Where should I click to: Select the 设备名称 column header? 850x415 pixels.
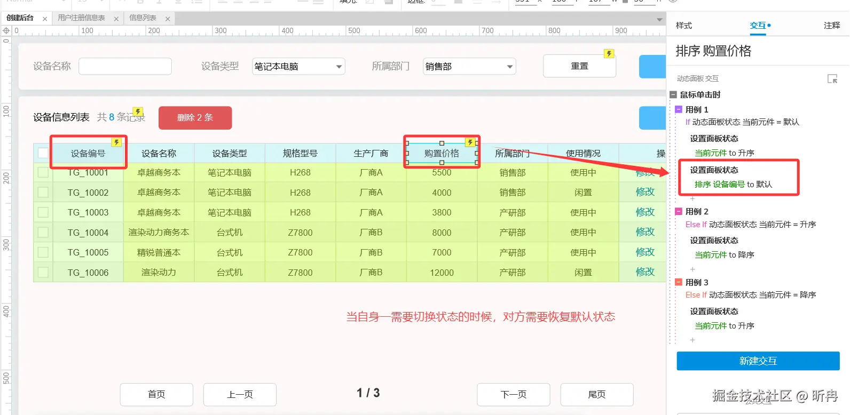point(159,153)
